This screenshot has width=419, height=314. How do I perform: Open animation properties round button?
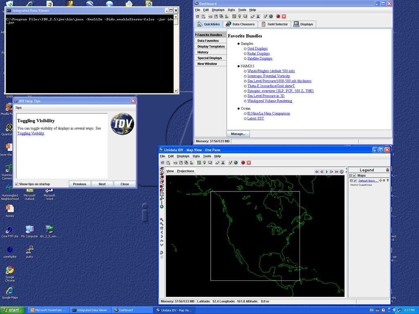[x=342, y=172]
